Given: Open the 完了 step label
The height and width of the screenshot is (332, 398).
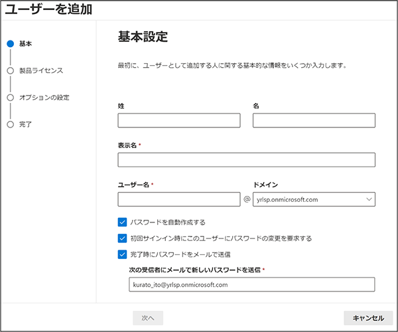Looking at the screenshot, I should pos(25,124).
